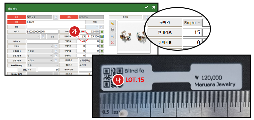The width and height of the screenshot is (254, 120).
Task: Expand the 구매처 dropdown
Action: (x=40, y=46)
